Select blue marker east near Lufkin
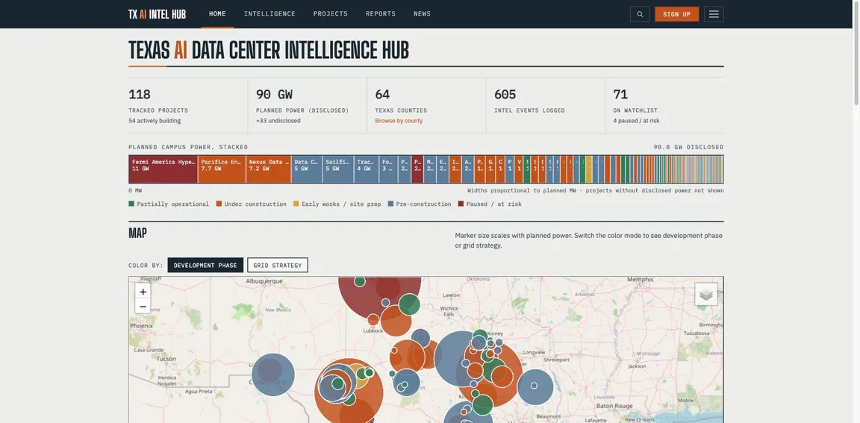 (x=535, y=387)
